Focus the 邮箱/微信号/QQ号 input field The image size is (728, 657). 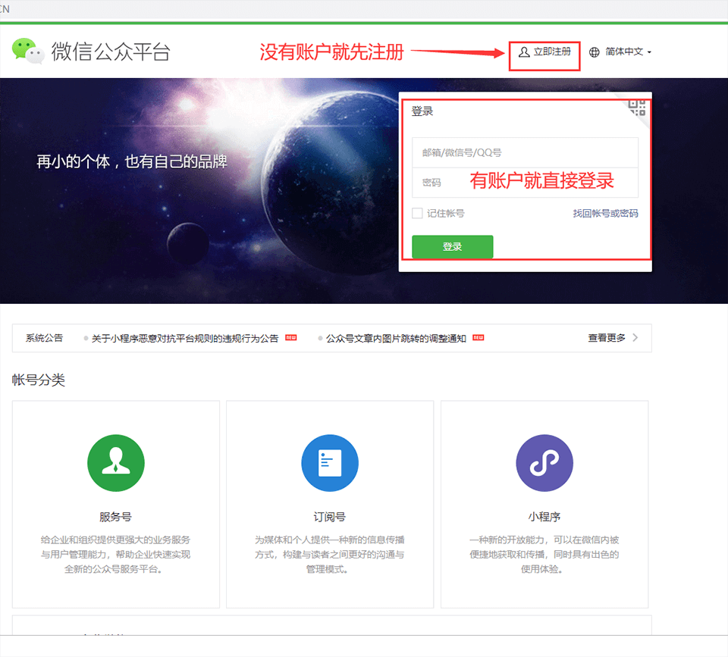click(525, 152)
